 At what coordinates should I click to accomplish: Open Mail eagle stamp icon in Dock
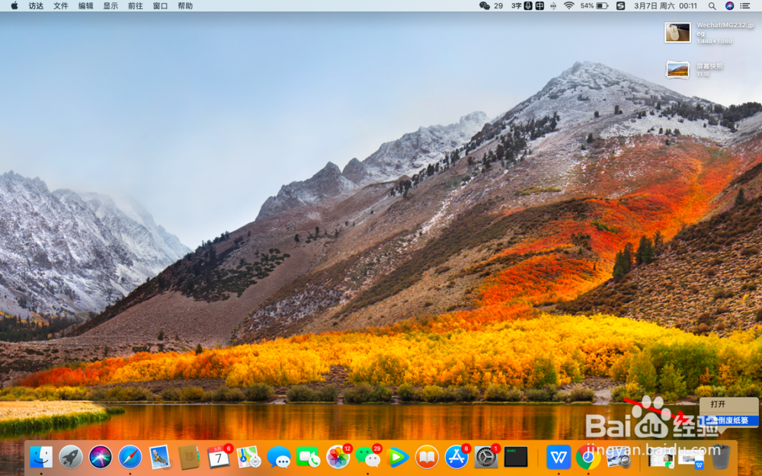coord(159,457)
